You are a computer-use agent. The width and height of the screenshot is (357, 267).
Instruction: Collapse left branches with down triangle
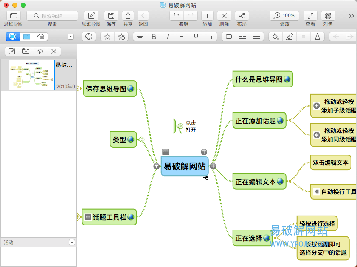156,166
